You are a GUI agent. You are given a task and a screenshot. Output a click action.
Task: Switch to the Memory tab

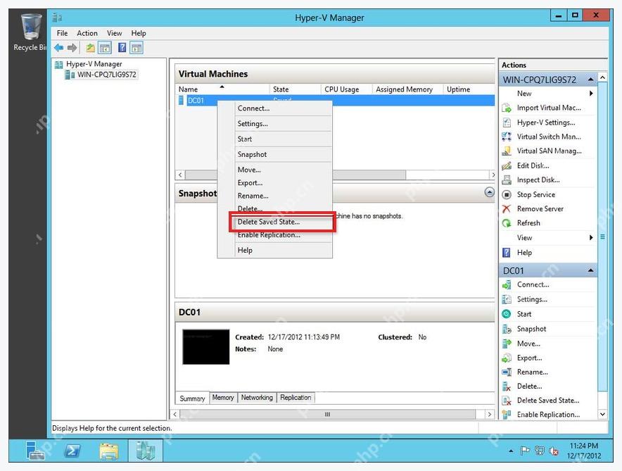(x=223, y=398)
